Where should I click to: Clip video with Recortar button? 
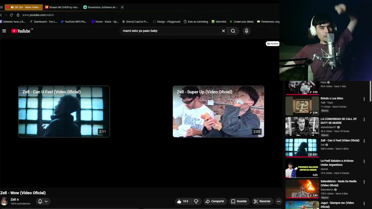262,201
